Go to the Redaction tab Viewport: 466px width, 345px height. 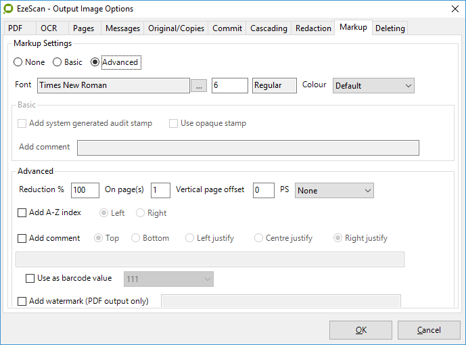click(313, 28)
